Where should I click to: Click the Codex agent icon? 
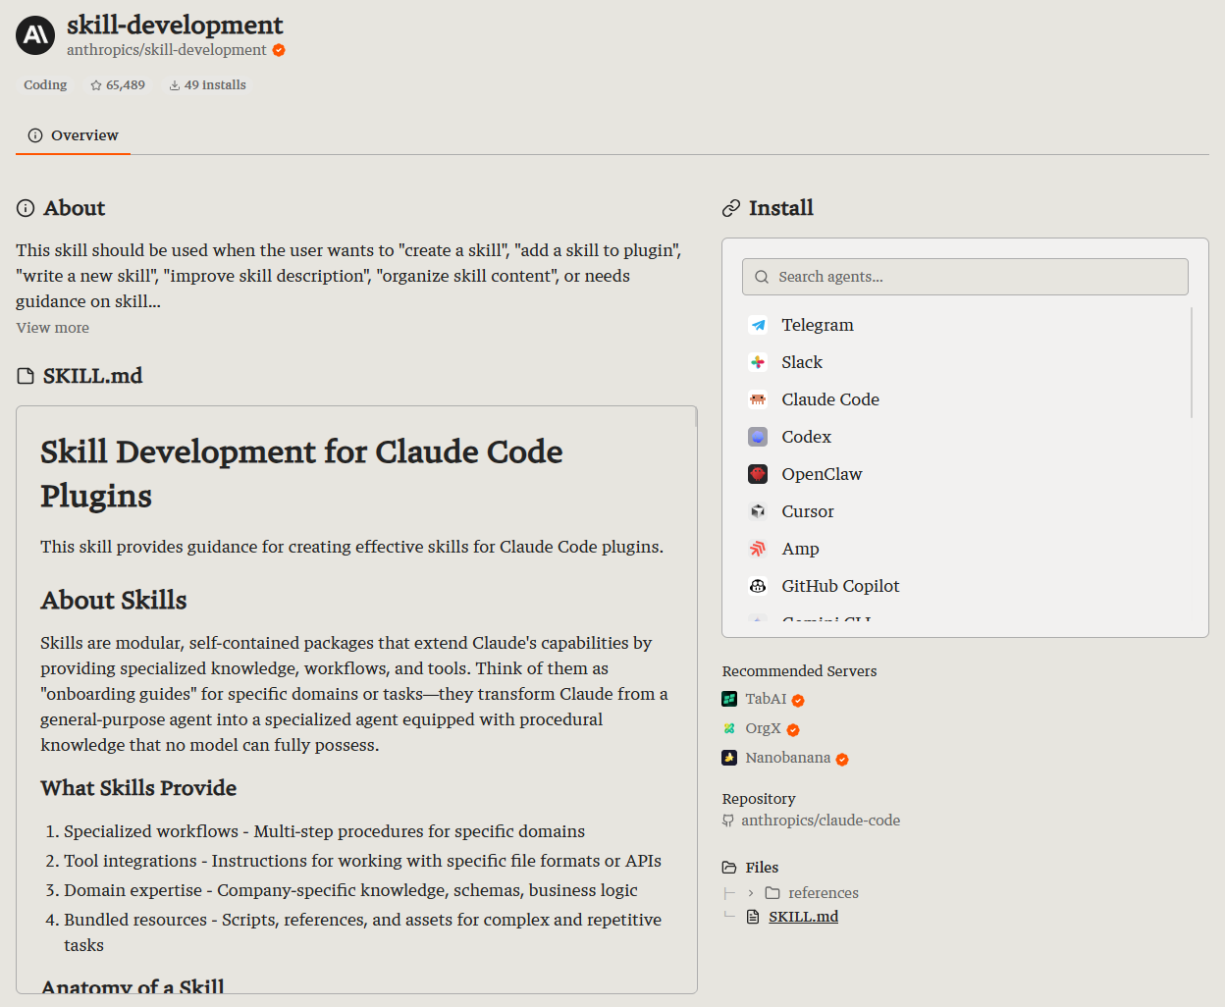pyautogui.click(x=758, y=437)
